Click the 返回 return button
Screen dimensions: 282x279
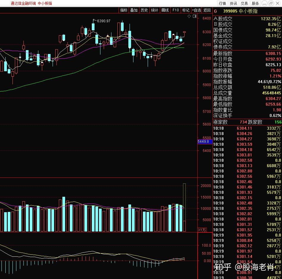tap(207, 10)
